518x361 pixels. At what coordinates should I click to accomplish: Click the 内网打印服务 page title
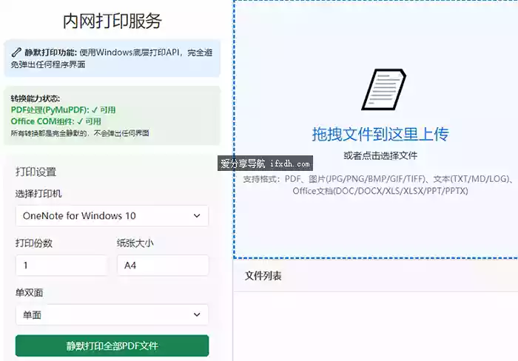[112, 21]
